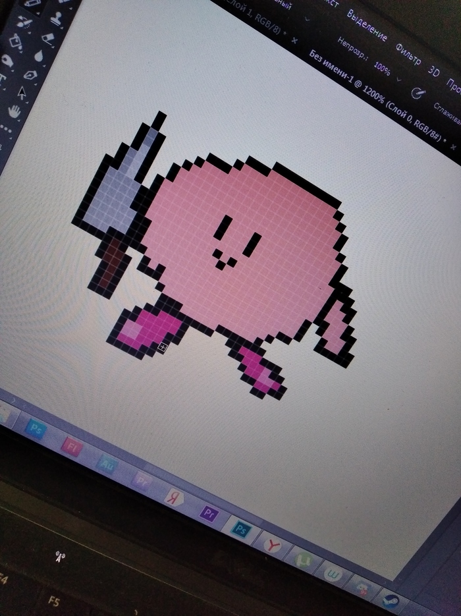Select the History Brush tool
The width and height of the screenshot is (461, 616).
(24, 22)
